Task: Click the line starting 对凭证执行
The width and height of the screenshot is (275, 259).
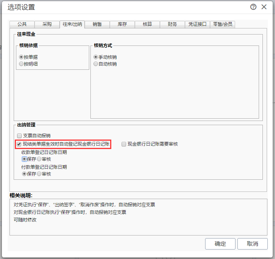Action: click(84, 204)
